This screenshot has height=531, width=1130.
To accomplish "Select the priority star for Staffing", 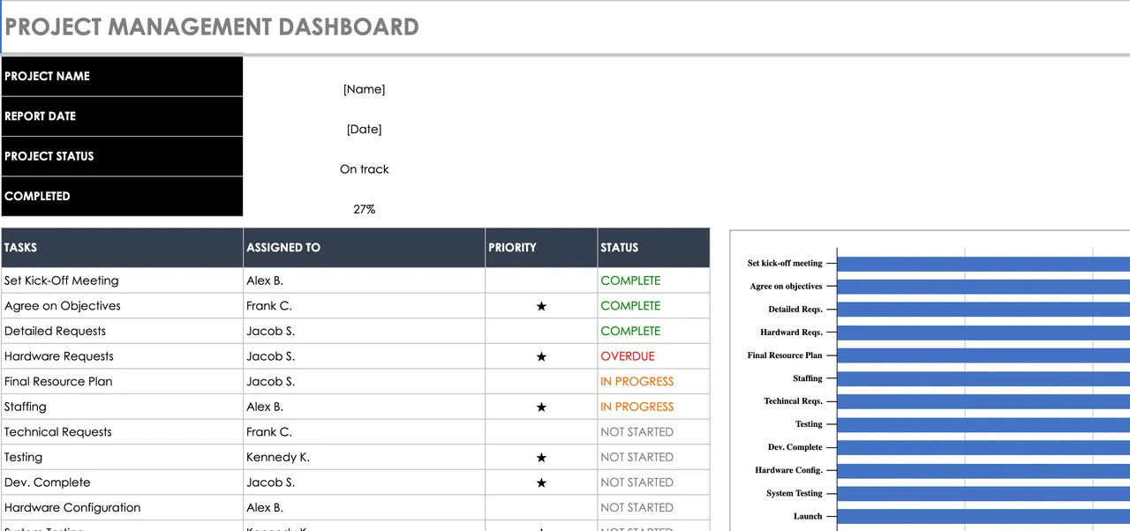I will [541, 407].
